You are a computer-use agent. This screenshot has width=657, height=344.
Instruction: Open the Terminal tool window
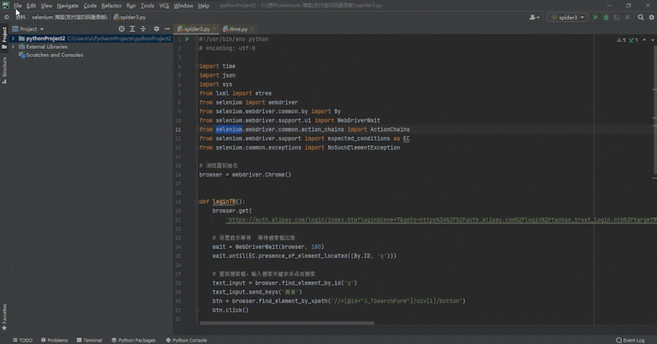point(89,340)
